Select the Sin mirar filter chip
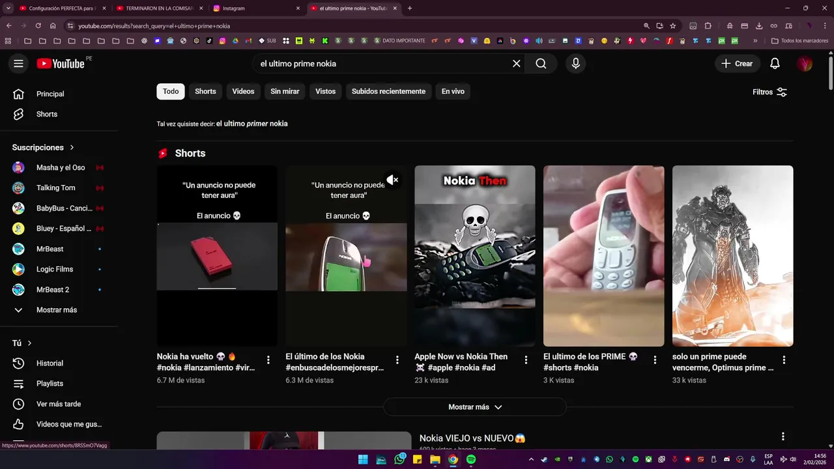 click(x=285, y=92)
